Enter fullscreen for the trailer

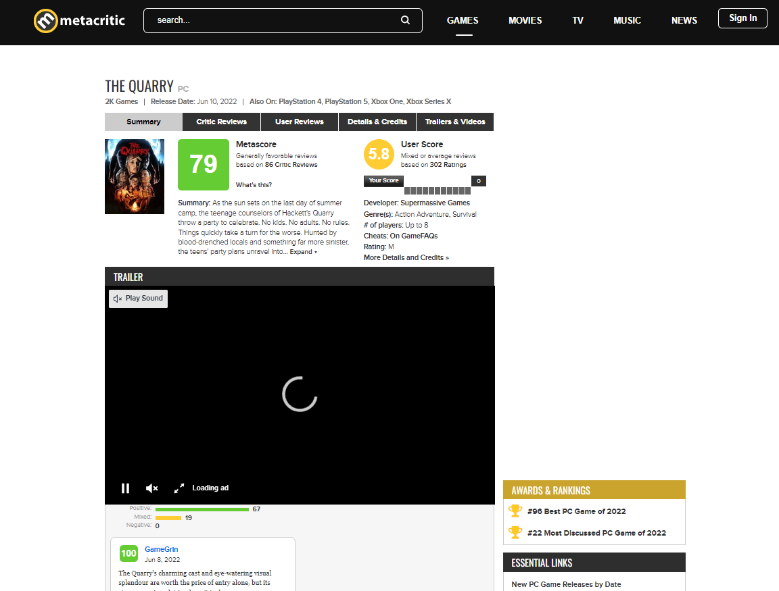click(x=179, y=488)
